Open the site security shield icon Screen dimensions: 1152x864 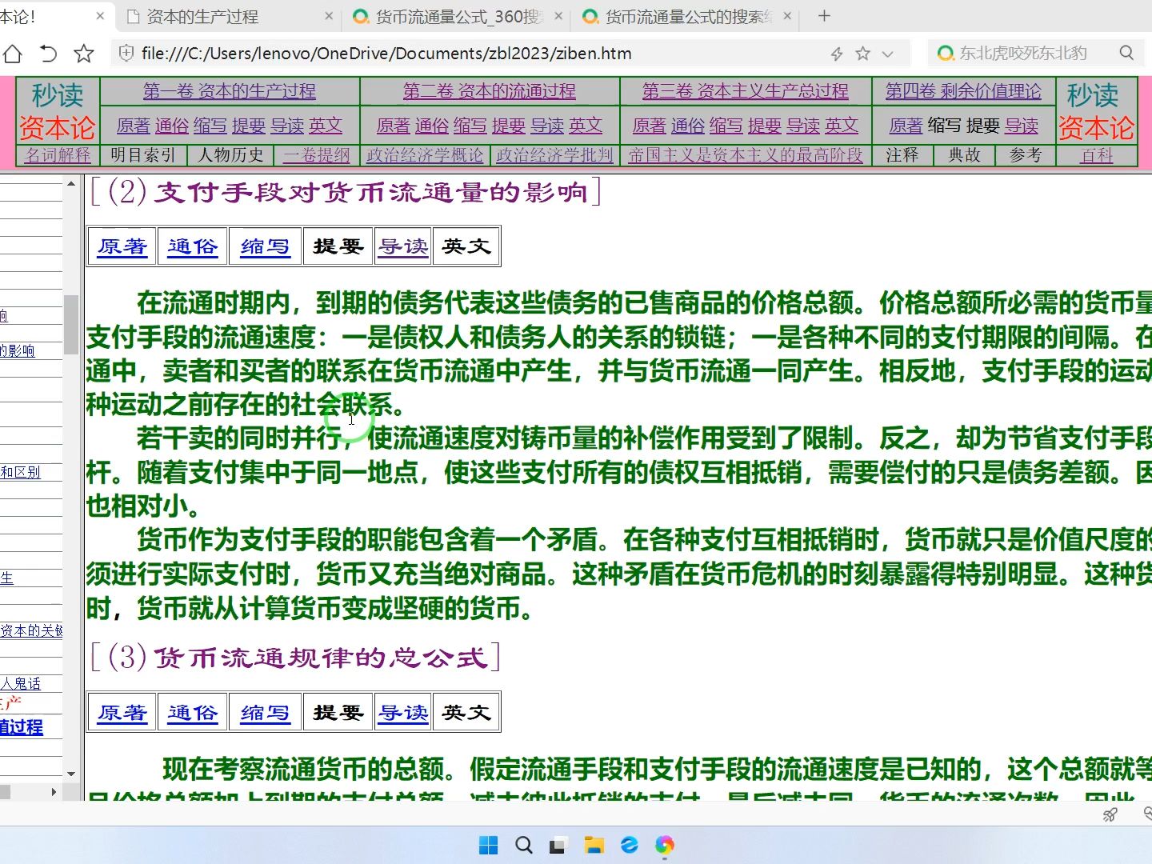[x=126, y=54]
